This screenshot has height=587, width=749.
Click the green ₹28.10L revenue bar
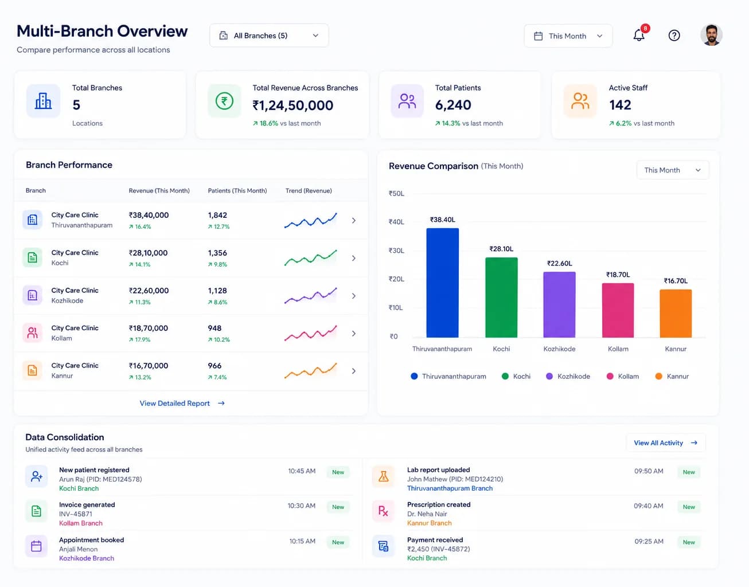pyautogui.click(x=501, y=298)
